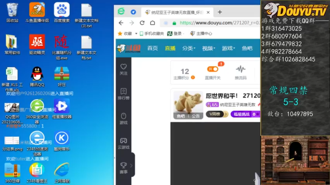Toggle the 直播开关 live switch
This screenshot has width=330, height=185.
pyautogui.click(x=212, y=69)
